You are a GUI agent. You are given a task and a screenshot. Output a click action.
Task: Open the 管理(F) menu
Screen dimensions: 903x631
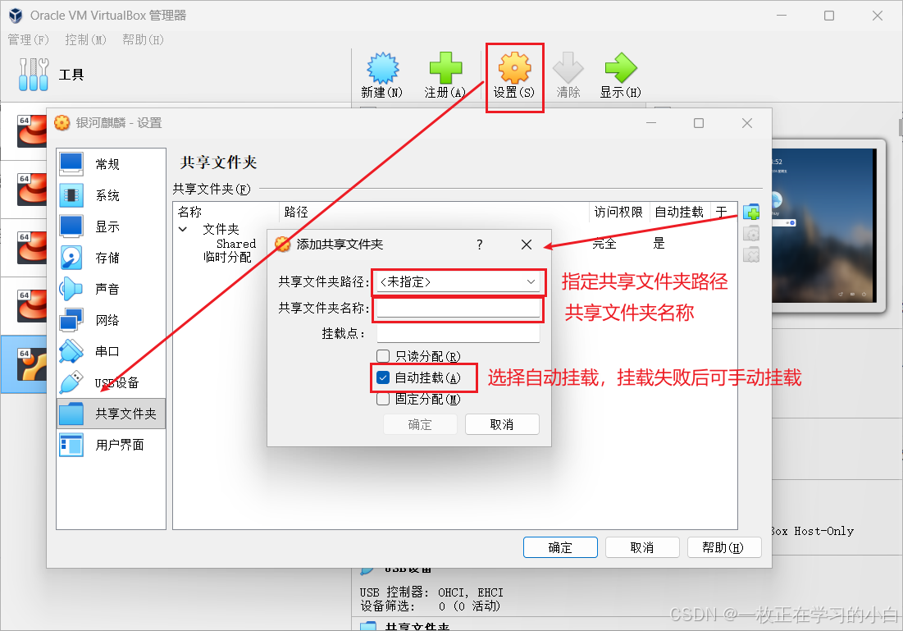28,39
